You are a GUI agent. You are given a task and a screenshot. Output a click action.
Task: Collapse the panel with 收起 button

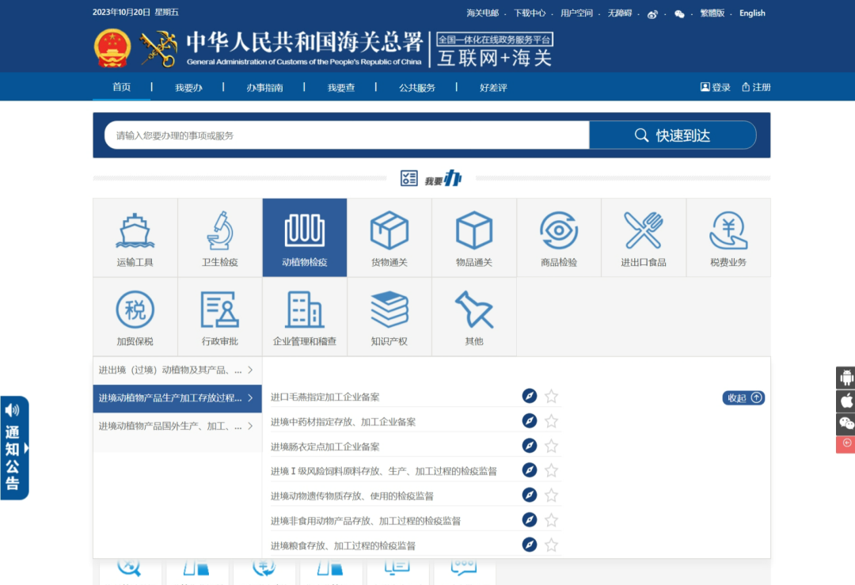(743, 398)
